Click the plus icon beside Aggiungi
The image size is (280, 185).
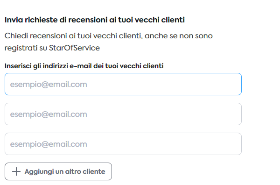[16, 171]
